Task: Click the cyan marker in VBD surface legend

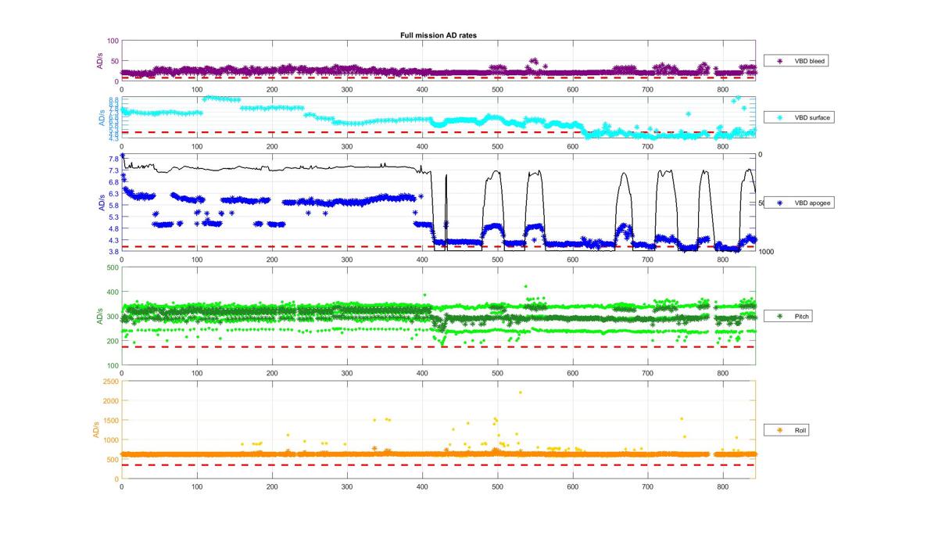Action: coord(779,117)
